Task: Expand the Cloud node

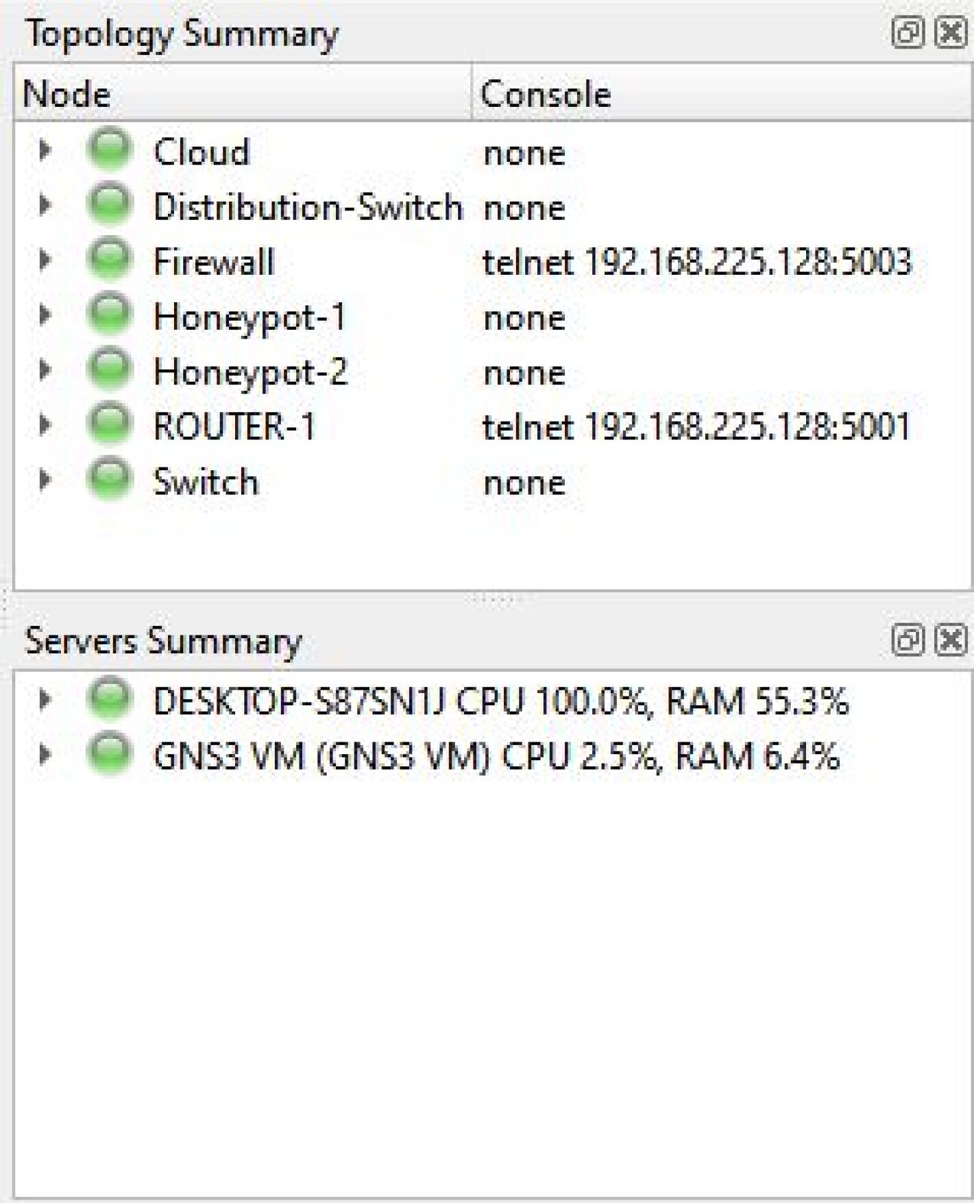Action: [45, 149]
